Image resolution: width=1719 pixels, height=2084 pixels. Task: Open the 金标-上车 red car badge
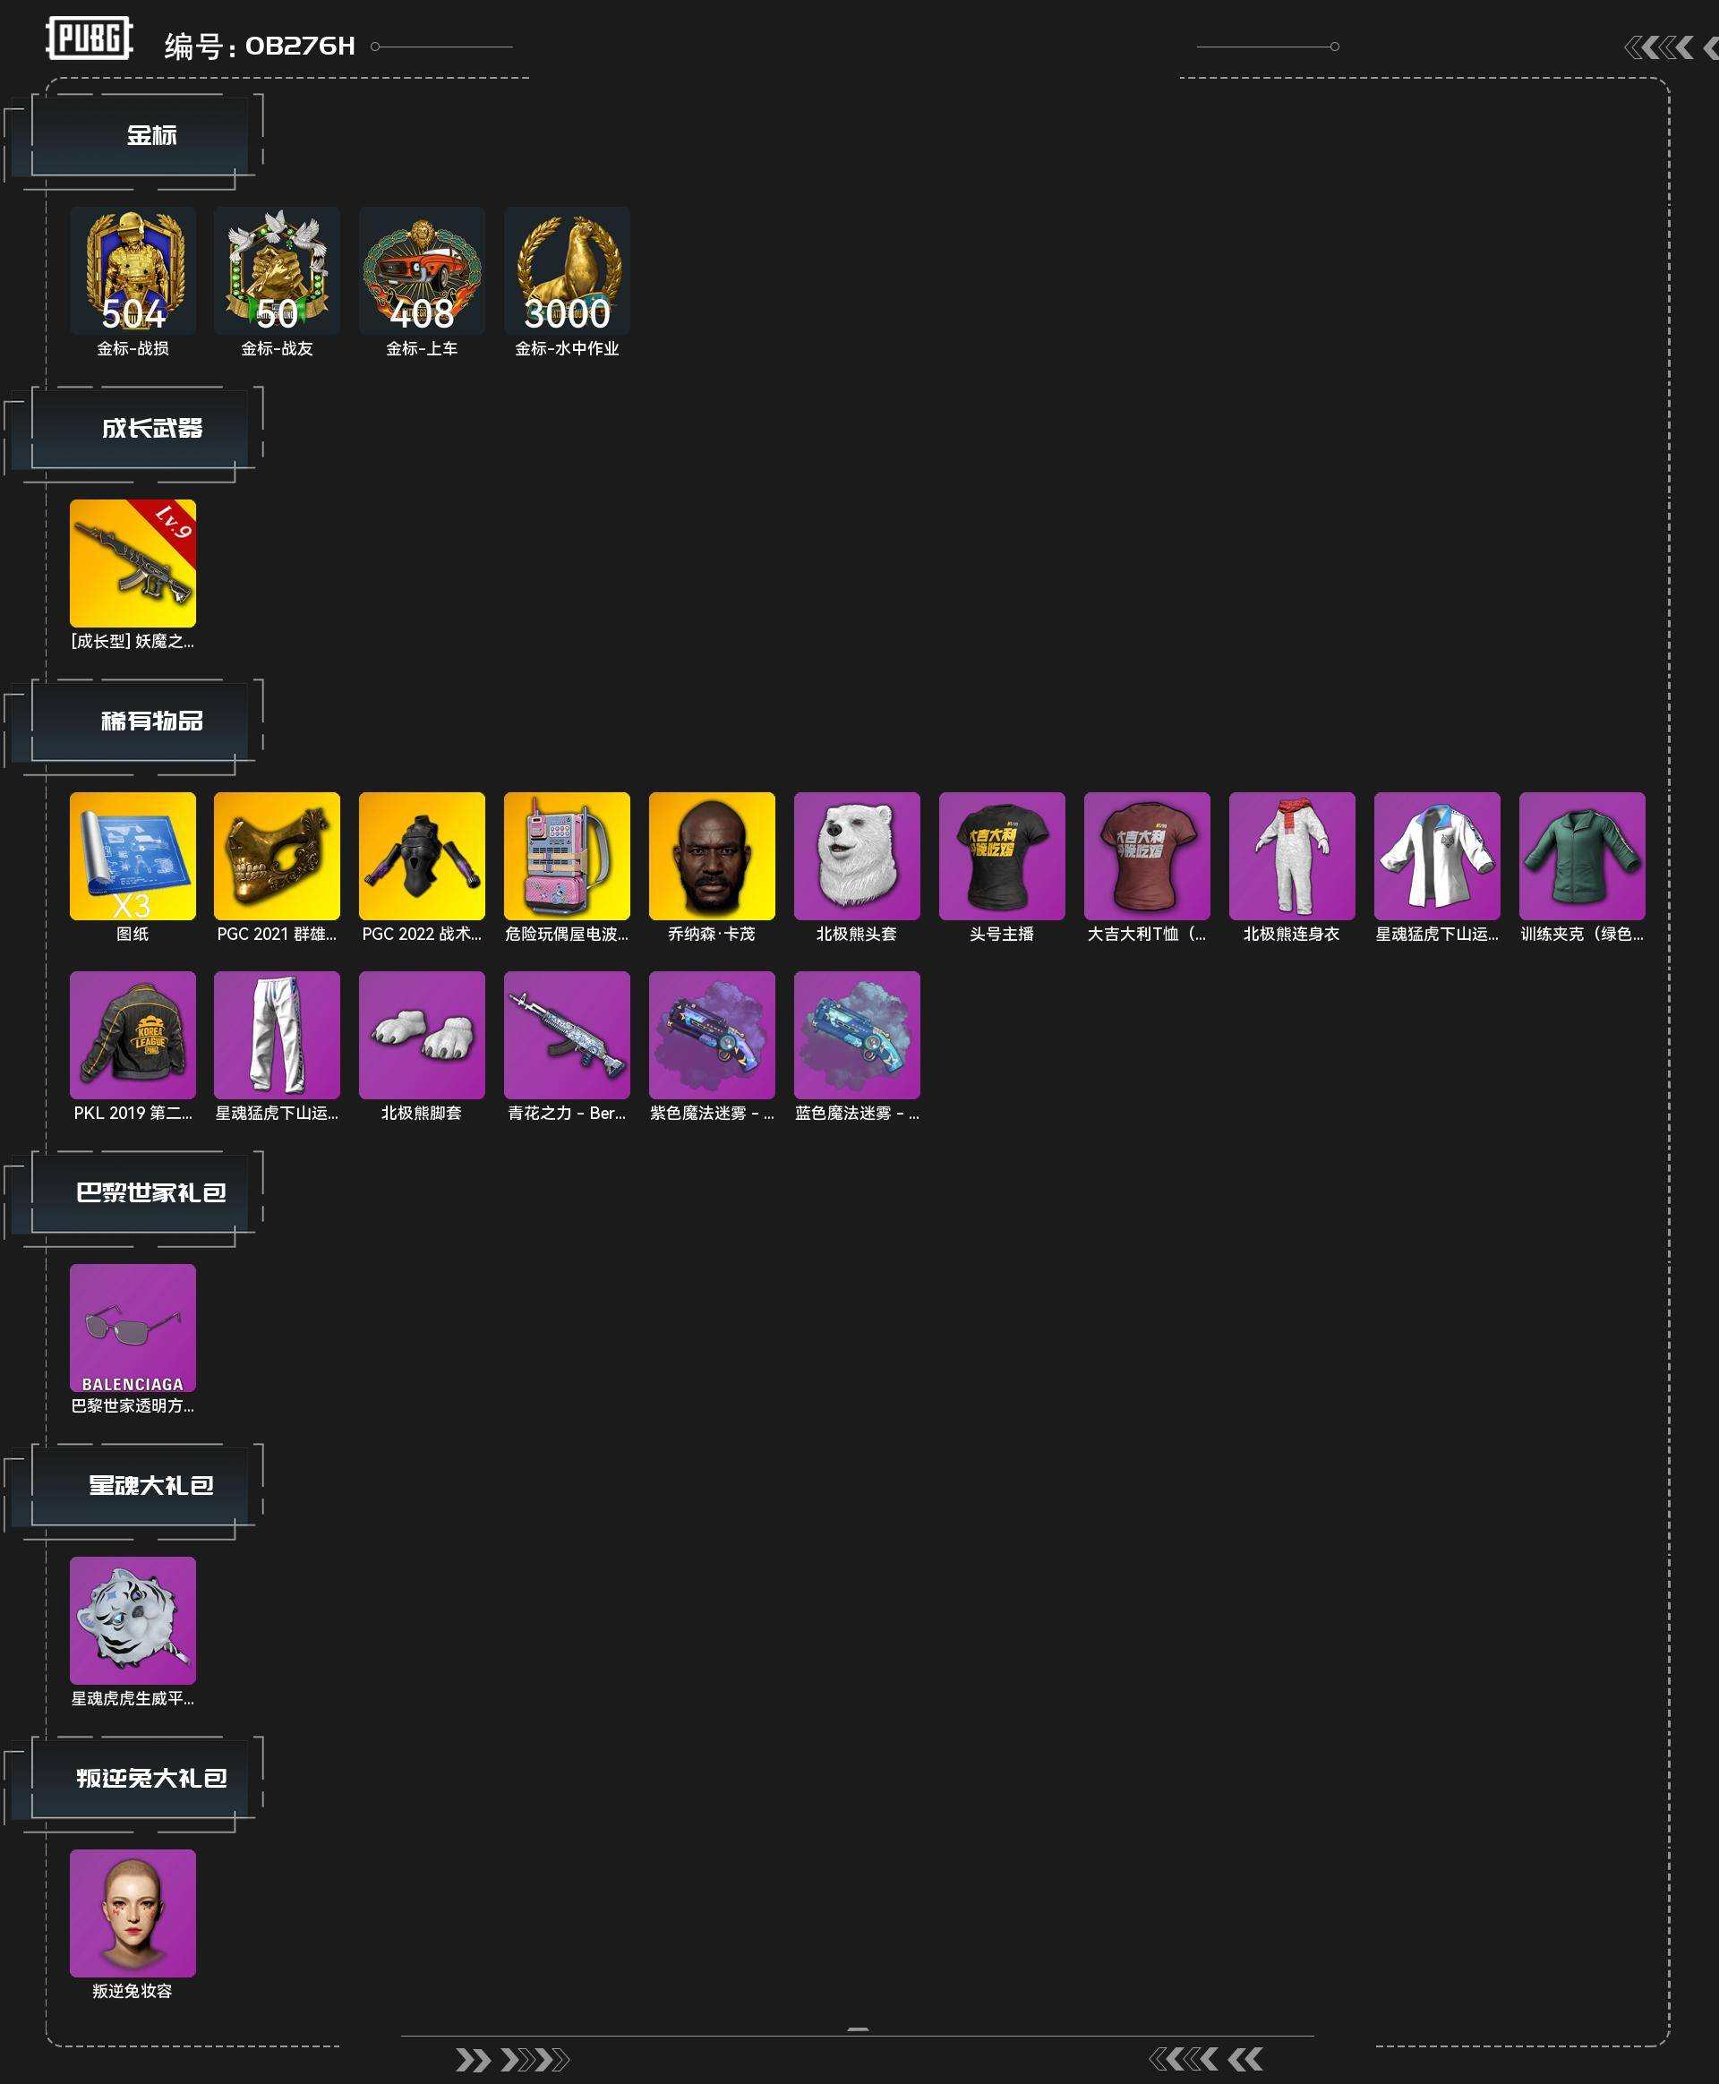click(x=422, y=270)
